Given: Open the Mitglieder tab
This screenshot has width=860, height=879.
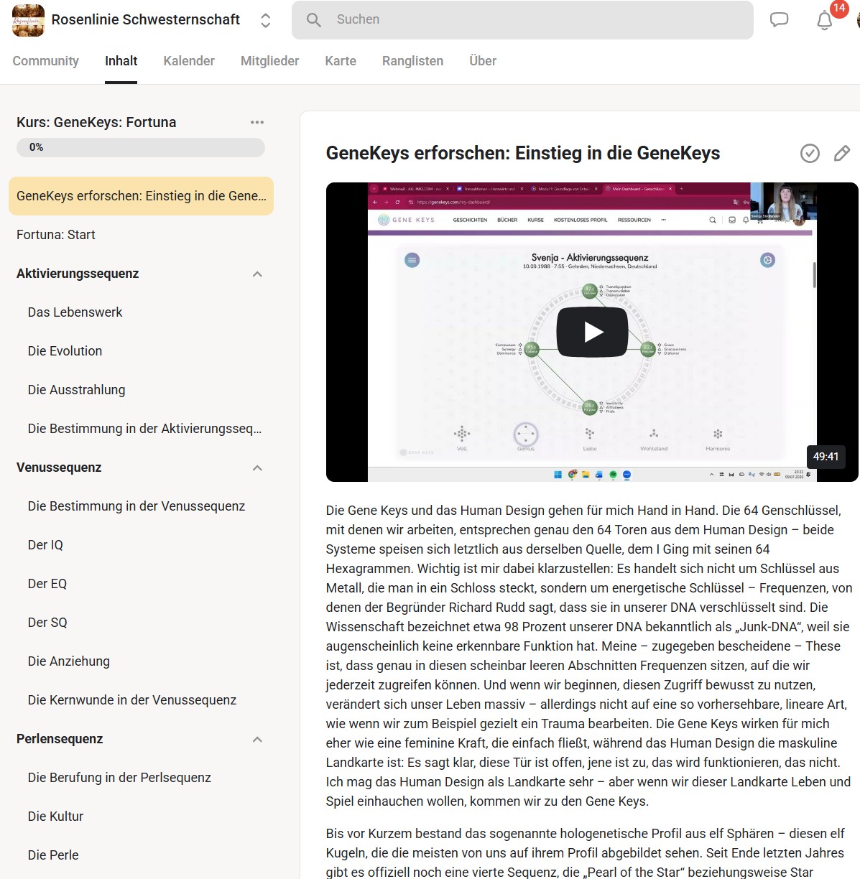Looking at the screenshot, I should (269, 61).
